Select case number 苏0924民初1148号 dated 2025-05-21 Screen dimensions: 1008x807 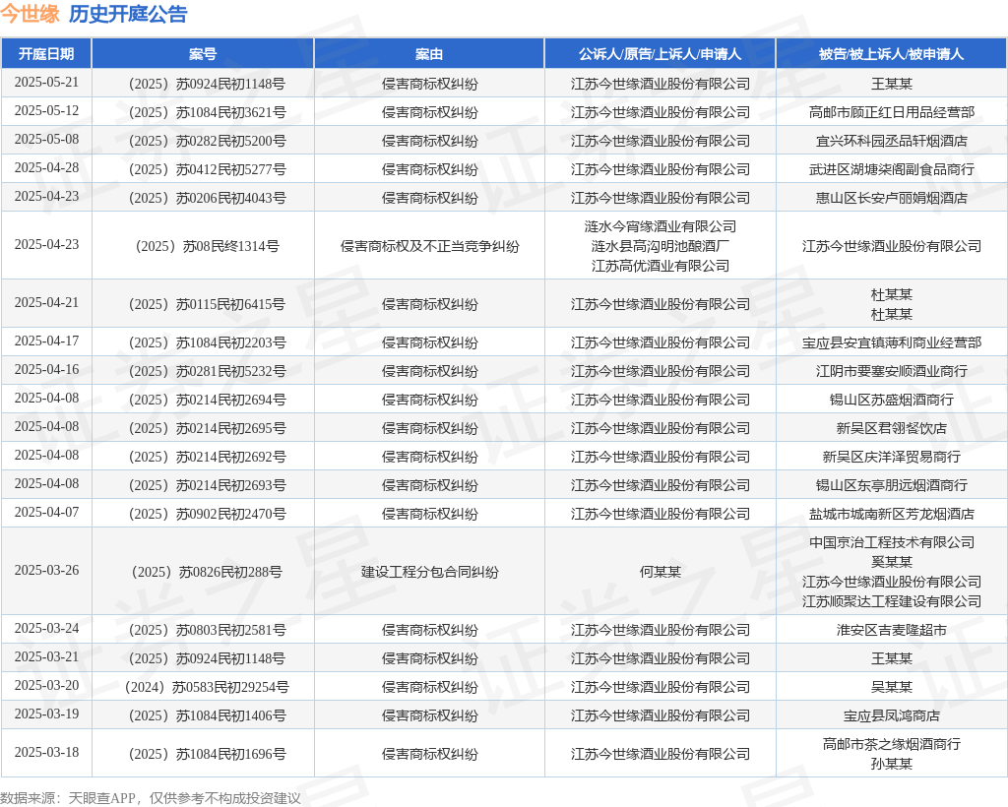207,84
